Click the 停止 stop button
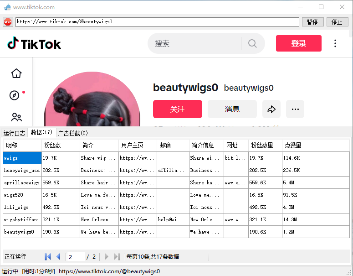Screen dimensions: 353x276 [x=337, y=22]
